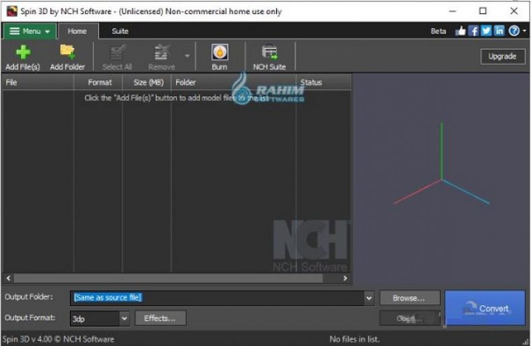Click the Spin 3D app icon in title bar
Screen dimensions: 531x346
tap(12, 11)
